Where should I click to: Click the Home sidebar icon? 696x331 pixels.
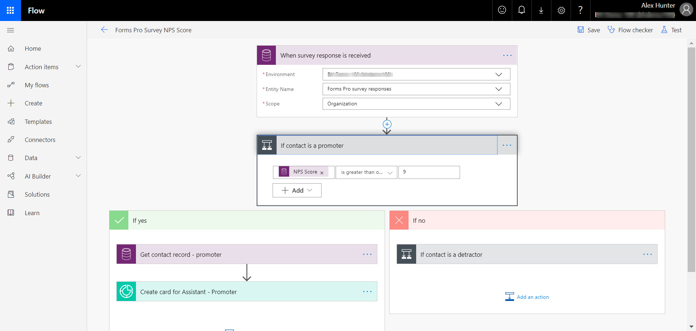click(x=11, y=49)
